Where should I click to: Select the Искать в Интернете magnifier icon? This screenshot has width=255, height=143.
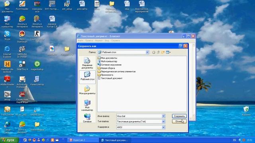37,22
